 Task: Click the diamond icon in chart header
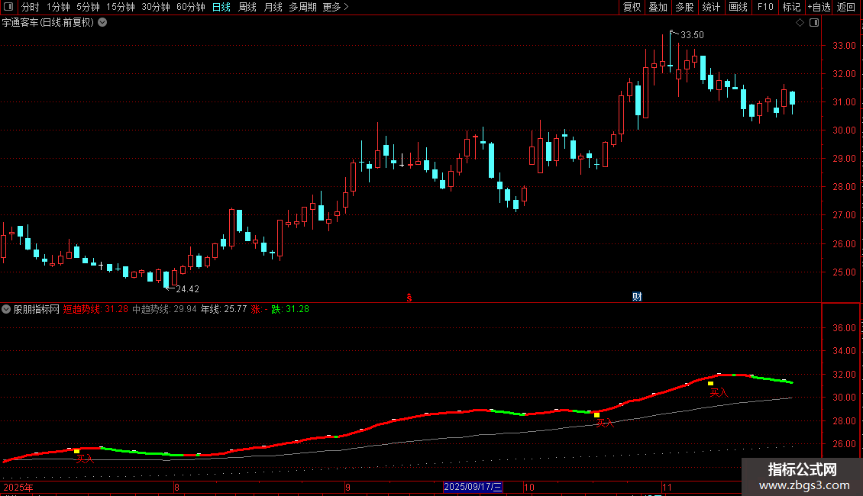tap(800, 23)
